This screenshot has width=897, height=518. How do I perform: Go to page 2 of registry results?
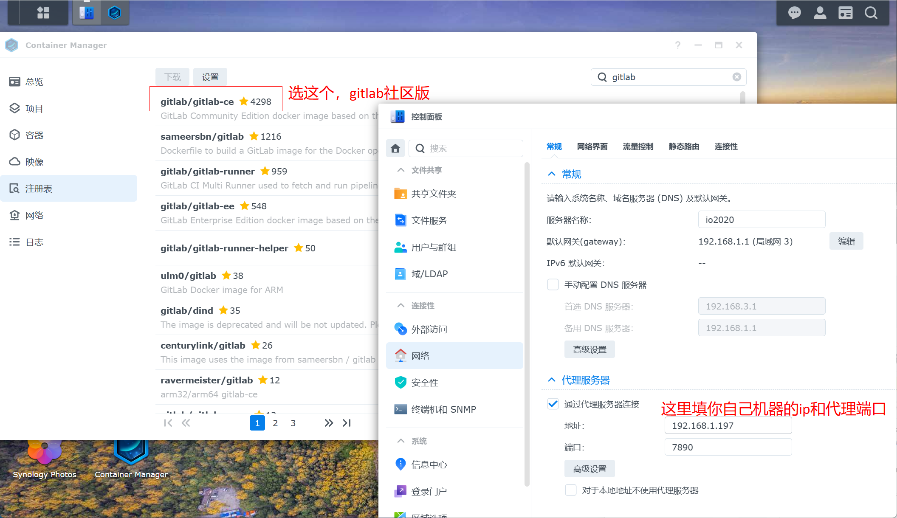[x=275, y=423]
